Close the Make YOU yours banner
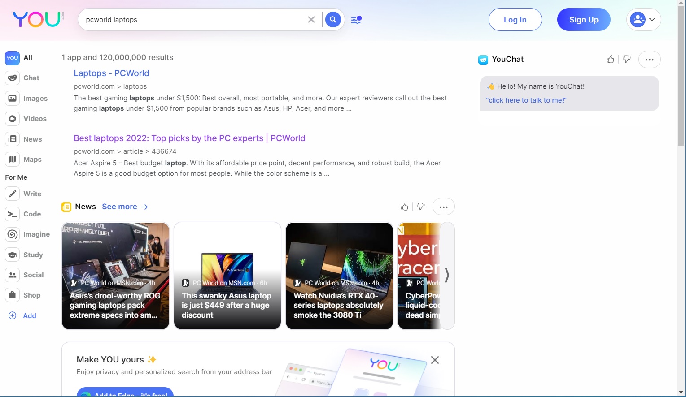 click(x=435, y=360)
